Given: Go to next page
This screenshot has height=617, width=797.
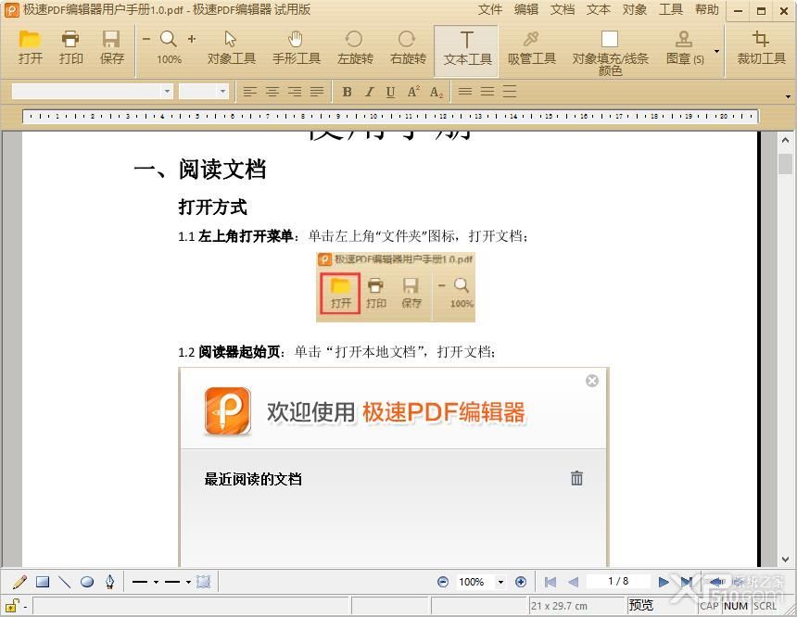Looking at the screenshot, I should click(x=663, y=582).
